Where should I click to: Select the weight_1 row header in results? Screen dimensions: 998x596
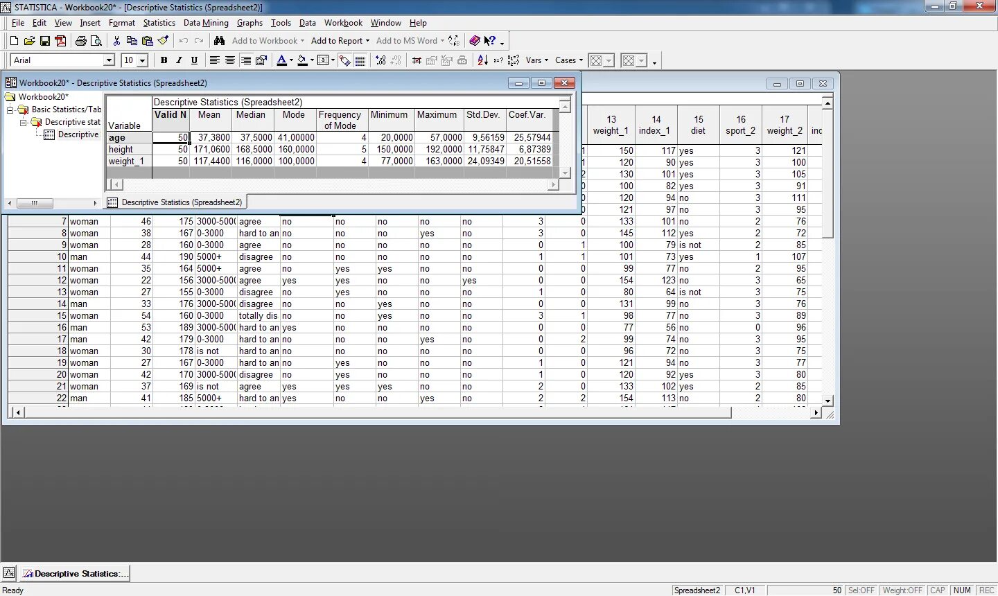pyautogui.click(x=129, y=161)
